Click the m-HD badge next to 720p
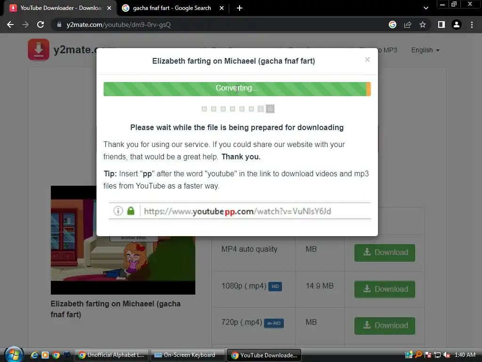 coord(274,323)
